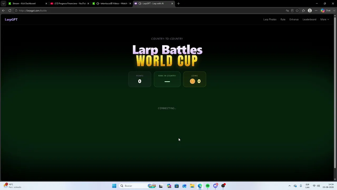
Task: Open the translate page icon
Action: point(287,11)
